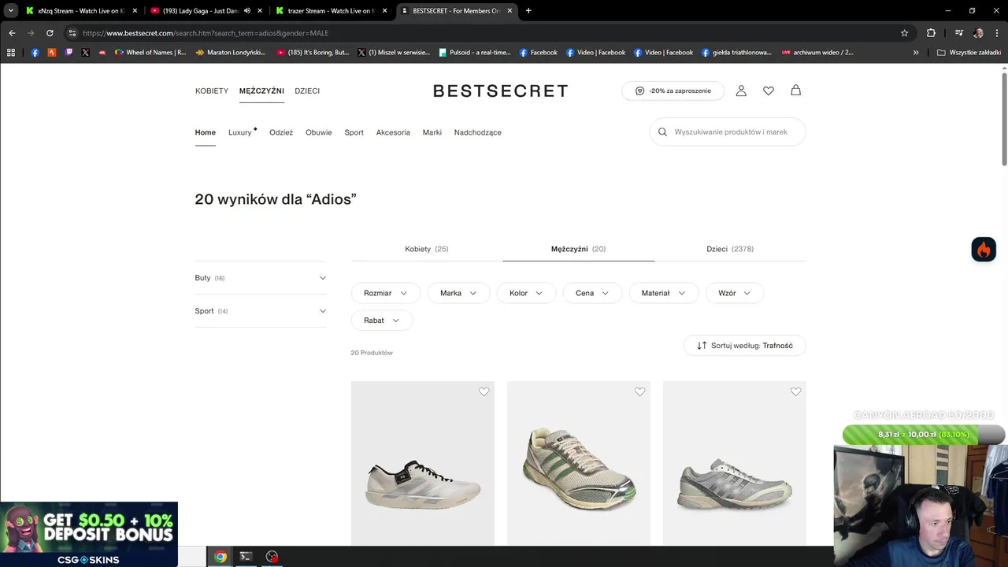Viewport: 1008px width, 567px height.
Task: Focus the product and brand search field
Action: tap(732, 132)
